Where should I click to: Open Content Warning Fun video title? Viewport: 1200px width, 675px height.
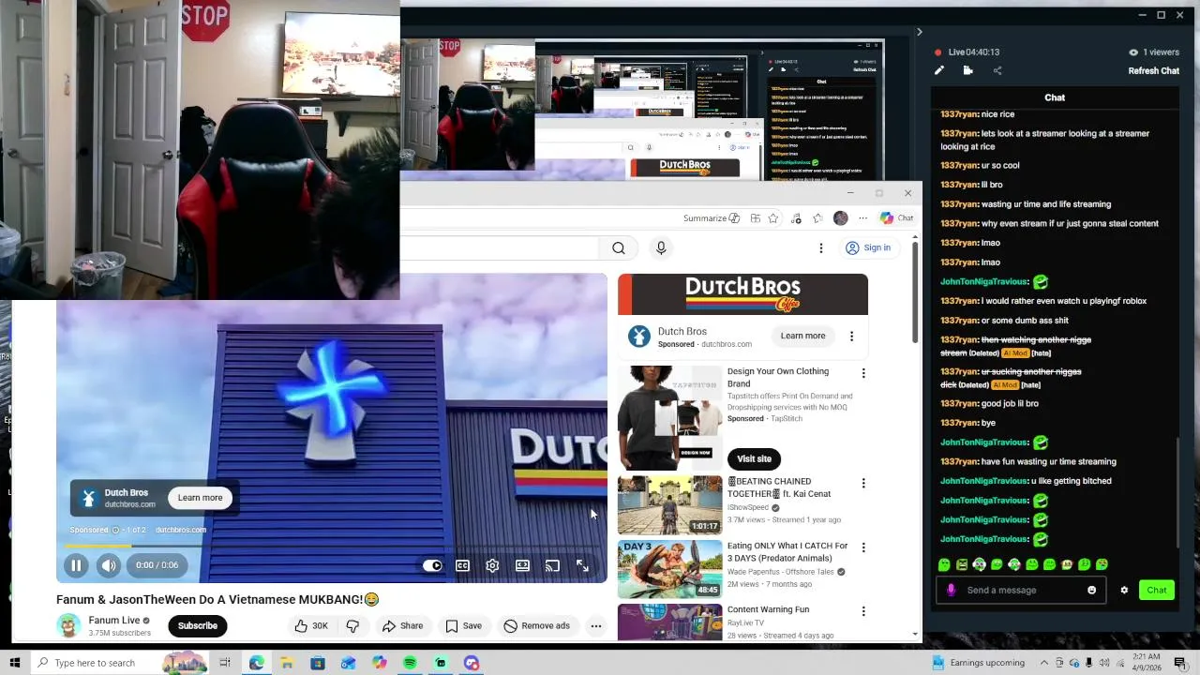(768, 609)
